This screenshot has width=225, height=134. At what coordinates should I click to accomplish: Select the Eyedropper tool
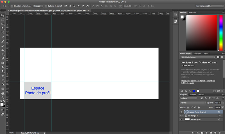click(3, 37)
